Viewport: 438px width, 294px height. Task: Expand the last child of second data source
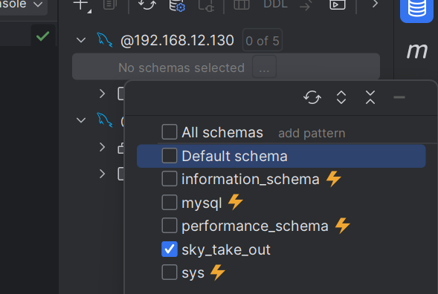tap(102, 174)
